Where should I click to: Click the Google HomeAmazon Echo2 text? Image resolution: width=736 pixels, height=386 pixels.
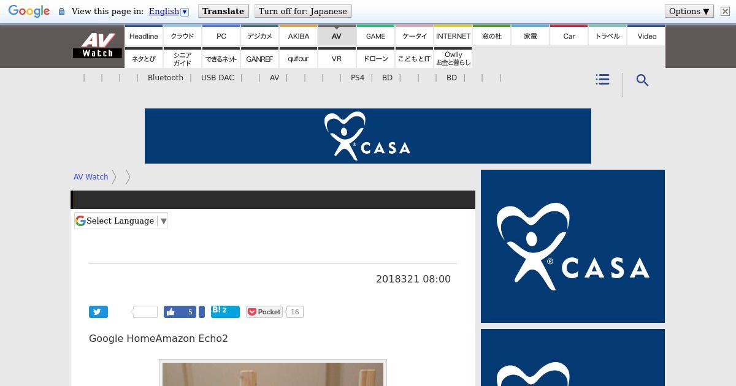(x=158, y=338)
